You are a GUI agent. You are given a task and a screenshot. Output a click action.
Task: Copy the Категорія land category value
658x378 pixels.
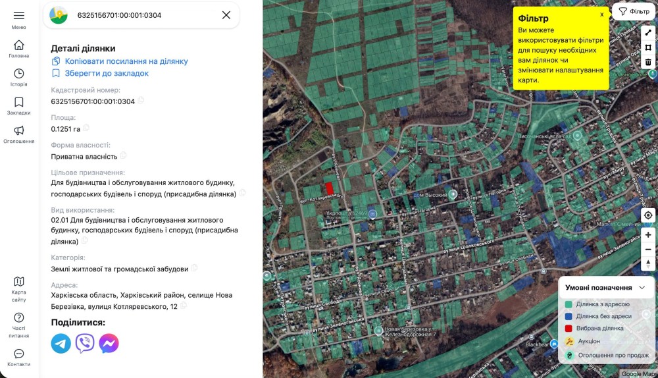[194, 267]
